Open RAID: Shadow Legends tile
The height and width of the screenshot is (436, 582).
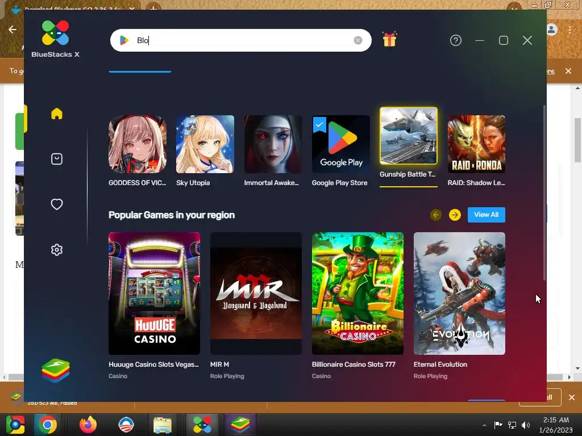coord(477,150)
